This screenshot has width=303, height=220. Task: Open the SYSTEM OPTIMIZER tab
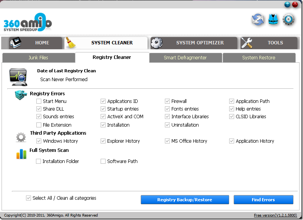coord(194,43)
